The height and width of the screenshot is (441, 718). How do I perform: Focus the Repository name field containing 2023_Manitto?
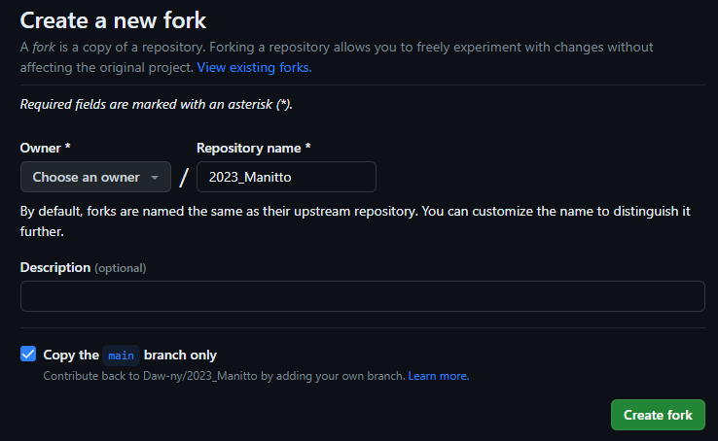pos(286,177)
